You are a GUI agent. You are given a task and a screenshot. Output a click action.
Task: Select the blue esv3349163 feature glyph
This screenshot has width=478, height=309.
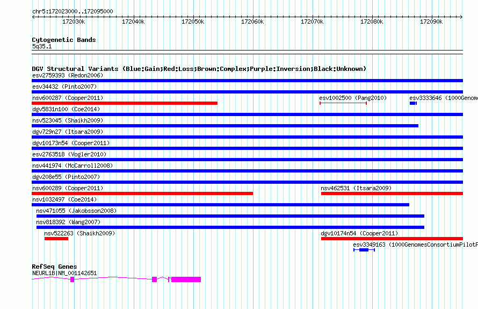click(x=364, y=250)
